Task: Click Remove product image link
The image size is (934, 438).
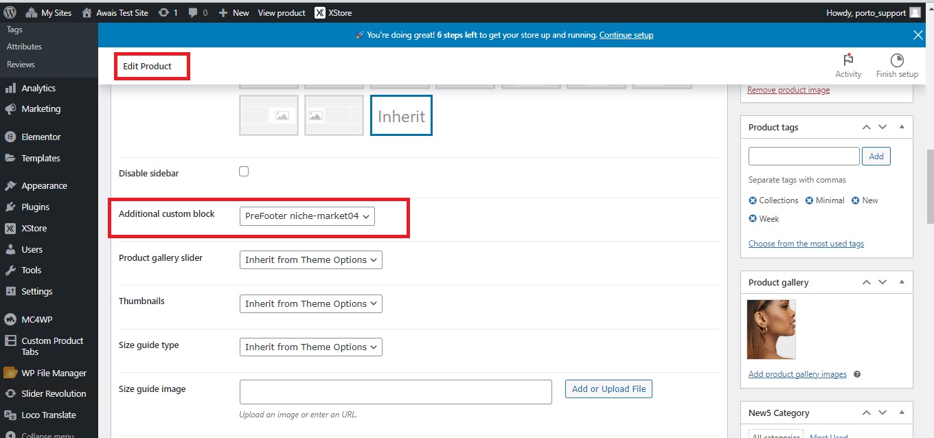Action: coord(788,90)
